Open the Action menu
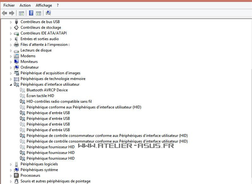Screen dimensions: 252x184 (25, 5)
